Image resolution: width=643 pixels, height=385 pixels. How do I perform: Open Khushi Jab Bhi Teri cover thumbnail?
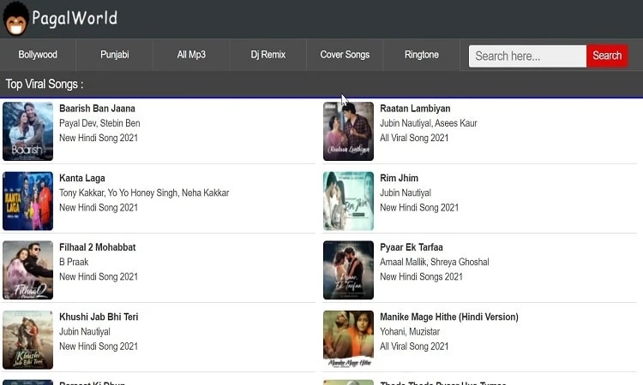tap(28, 340)
